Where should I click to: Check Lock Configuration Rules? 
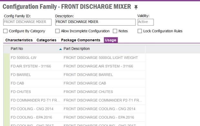pyautogui.click(x=140, y=31)
